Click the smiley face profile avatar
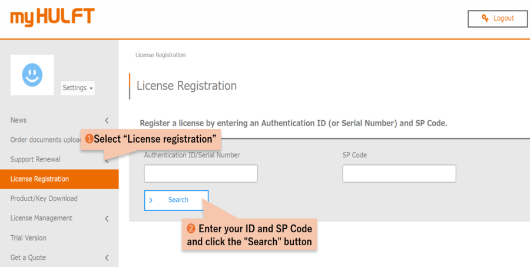Viewport: 530px width, 267px height. (32, 75)
